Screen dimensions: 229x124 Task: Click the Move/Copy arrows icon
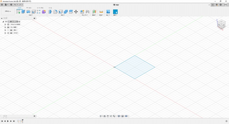(x=76, y=12)
